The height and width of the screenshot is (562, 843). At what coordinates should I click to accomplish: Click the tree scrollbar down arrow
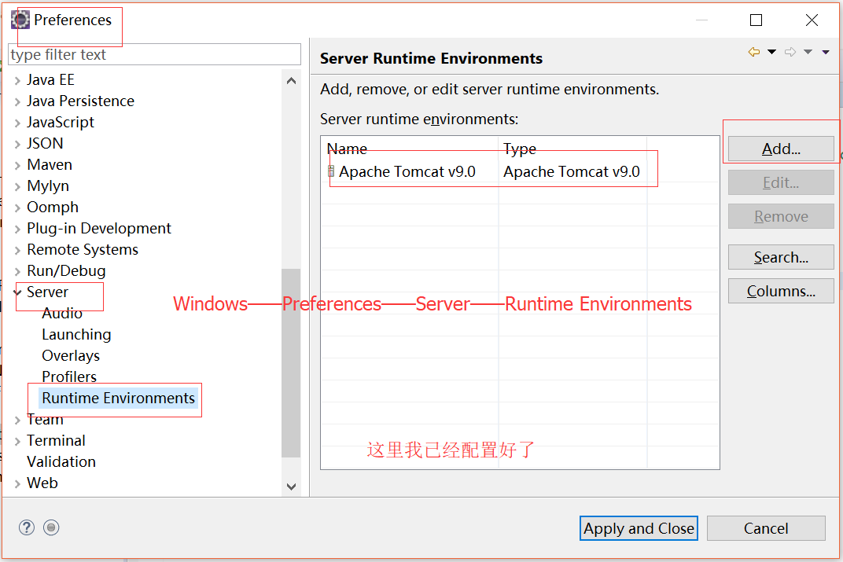coord(292,487)
